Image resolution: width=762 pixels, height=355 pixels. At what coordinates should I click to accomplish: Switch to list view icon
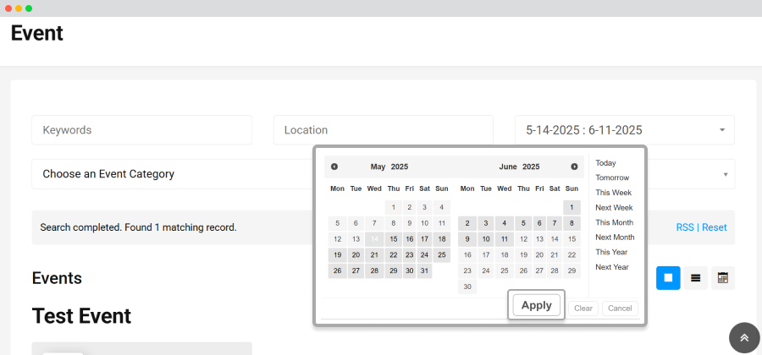tap(695, 278)
